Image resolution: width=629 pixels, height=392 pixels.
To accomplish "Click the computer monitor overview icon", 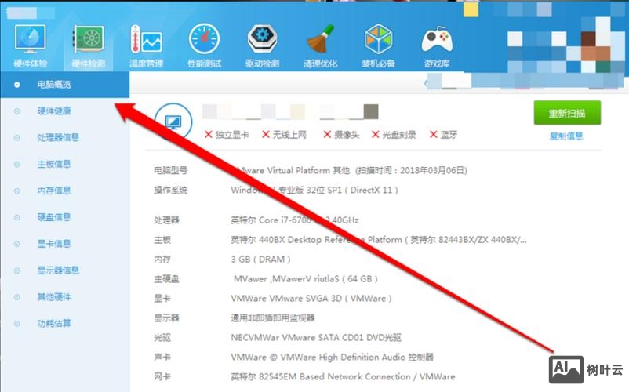I will (x=173, y=122).
